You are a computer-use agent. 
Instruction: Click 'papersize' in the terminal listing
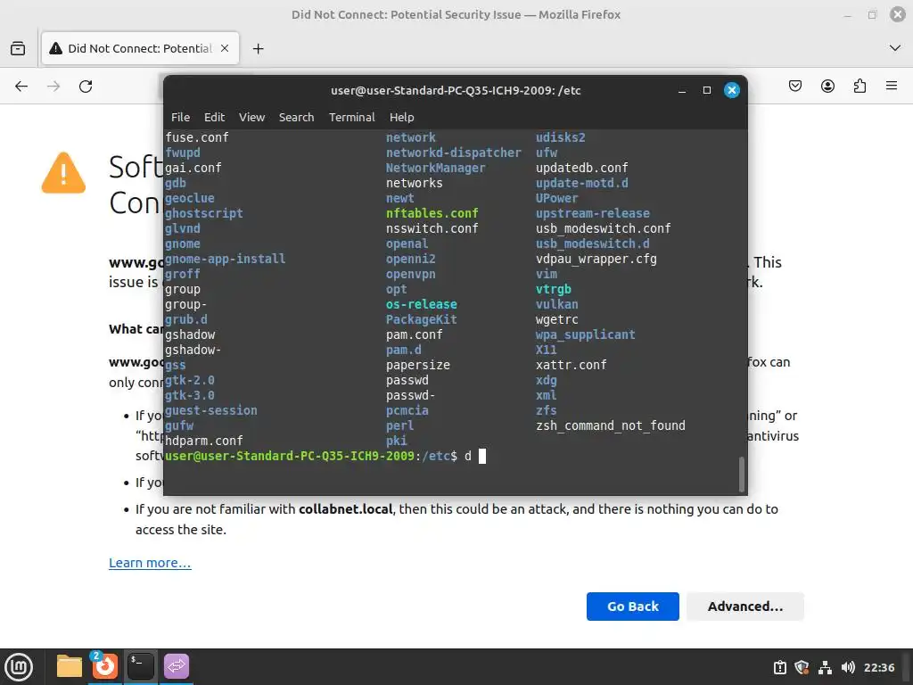tap(418, 365)
